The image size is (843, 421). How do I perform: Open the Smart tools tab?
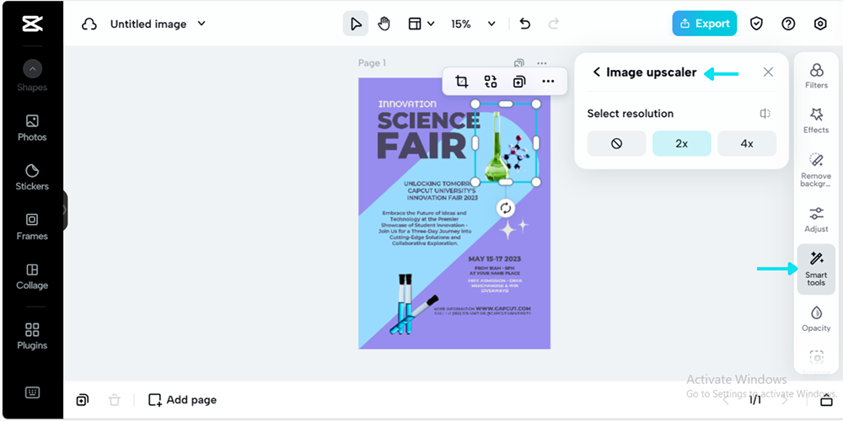pyautogui.click(x=816, y=269)
